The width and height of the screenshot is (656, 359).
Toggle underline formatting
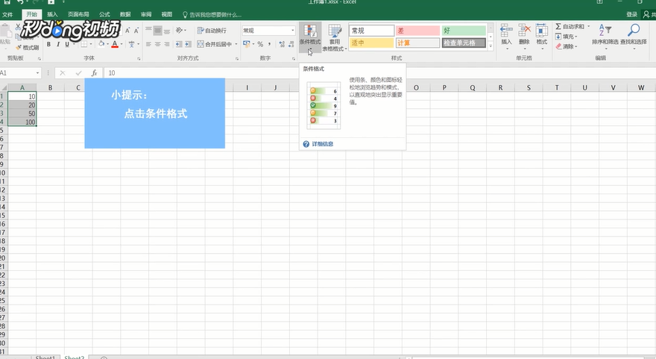tap(67, 44)
